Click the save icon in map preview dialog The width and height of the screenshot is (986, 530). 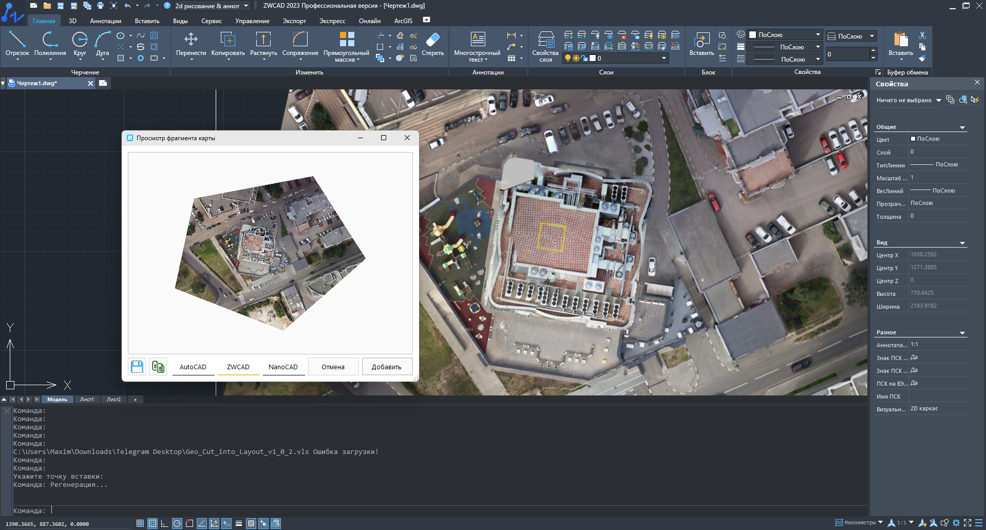[137, 367]
